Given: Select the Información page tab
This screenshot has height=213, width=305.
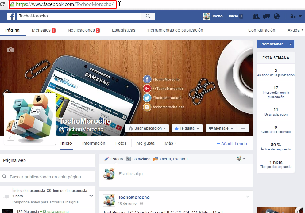Looking at the screenshot, I should point(94,143).
